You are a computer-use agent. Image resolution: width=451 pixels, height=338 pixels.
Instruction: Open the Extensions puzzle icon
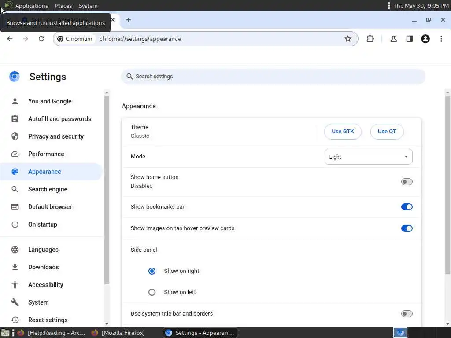click(x=370, y=39)
